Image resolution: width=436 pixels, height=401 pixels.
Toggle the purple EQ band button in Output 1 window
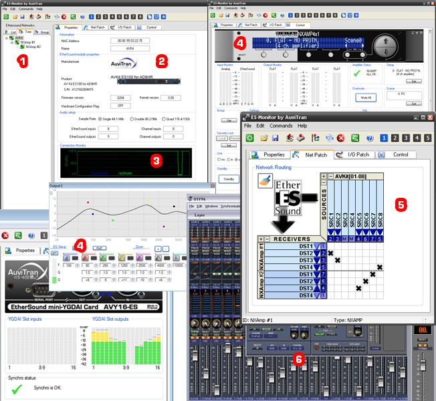click(140, 258)
